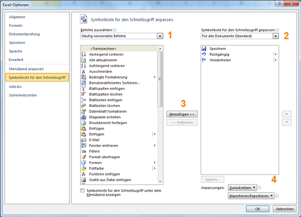Switch to the Erweitert options category
The image size is (301, 217).
pyautogui.click(x=16, y=60)
